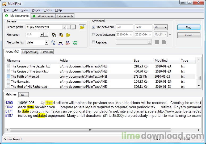
Task: Enable the binary 1001 0100 search icon
Action: point(75,43)
